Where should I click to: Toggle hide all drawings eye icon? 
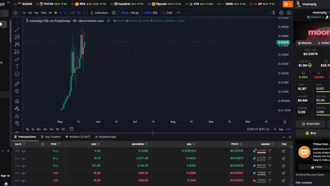point(17,123)
